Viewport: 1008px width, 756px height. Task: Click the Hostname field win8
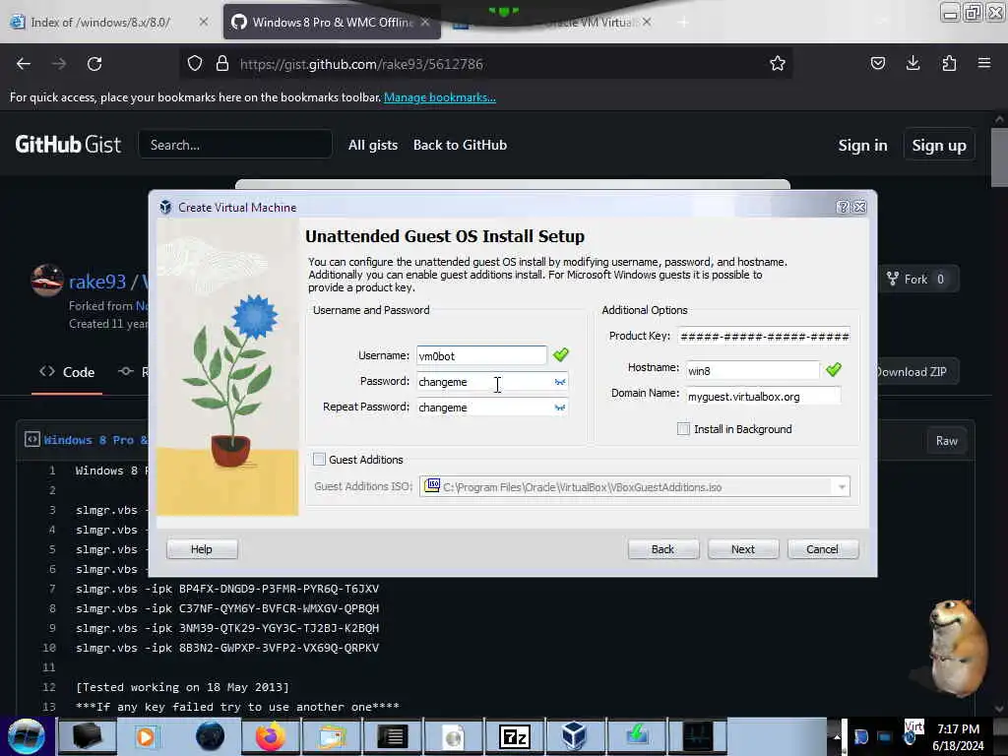753,370
